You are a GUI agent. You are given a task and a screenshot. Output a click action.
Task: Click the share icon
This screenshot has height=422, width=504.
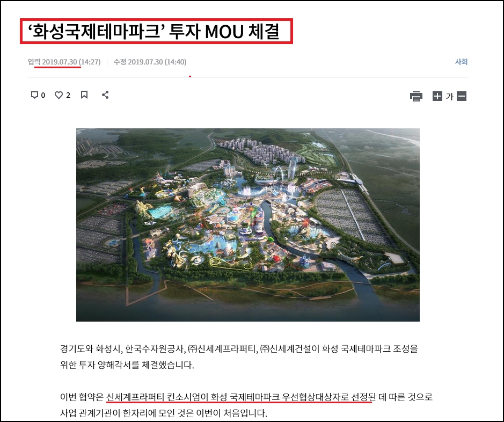pos(105,95)
